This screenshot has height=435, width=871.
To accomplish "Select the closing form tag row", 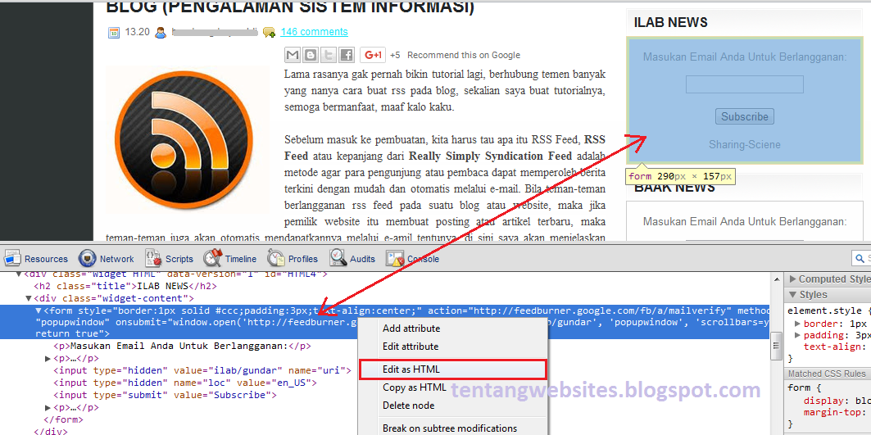I will tap(63, 419).
